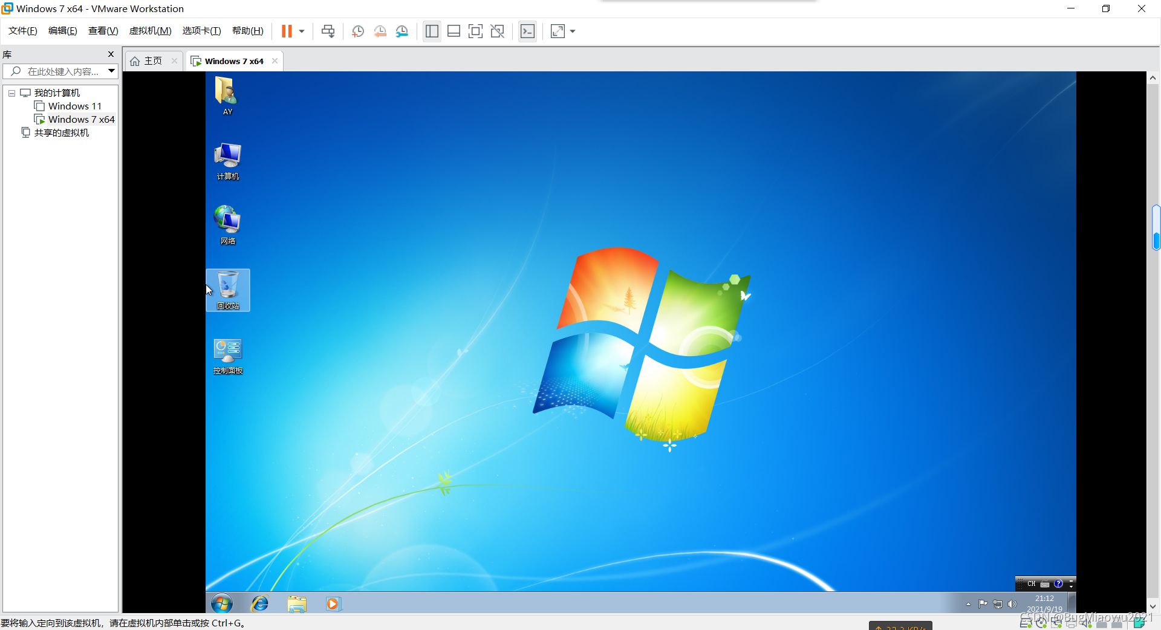Toggle the thumbnail bar view

(x=454, y=31)
